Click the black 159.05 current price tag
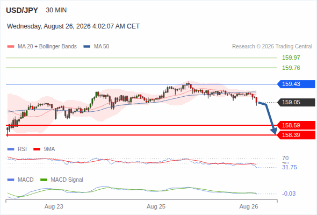 [296, 102]
